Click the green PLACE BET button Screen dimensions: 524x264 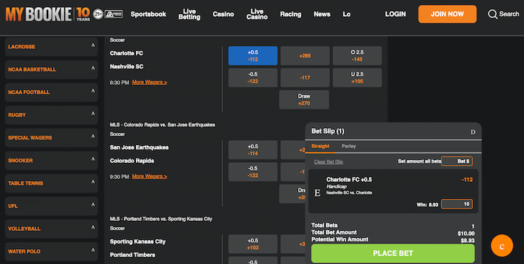point(393,253)
